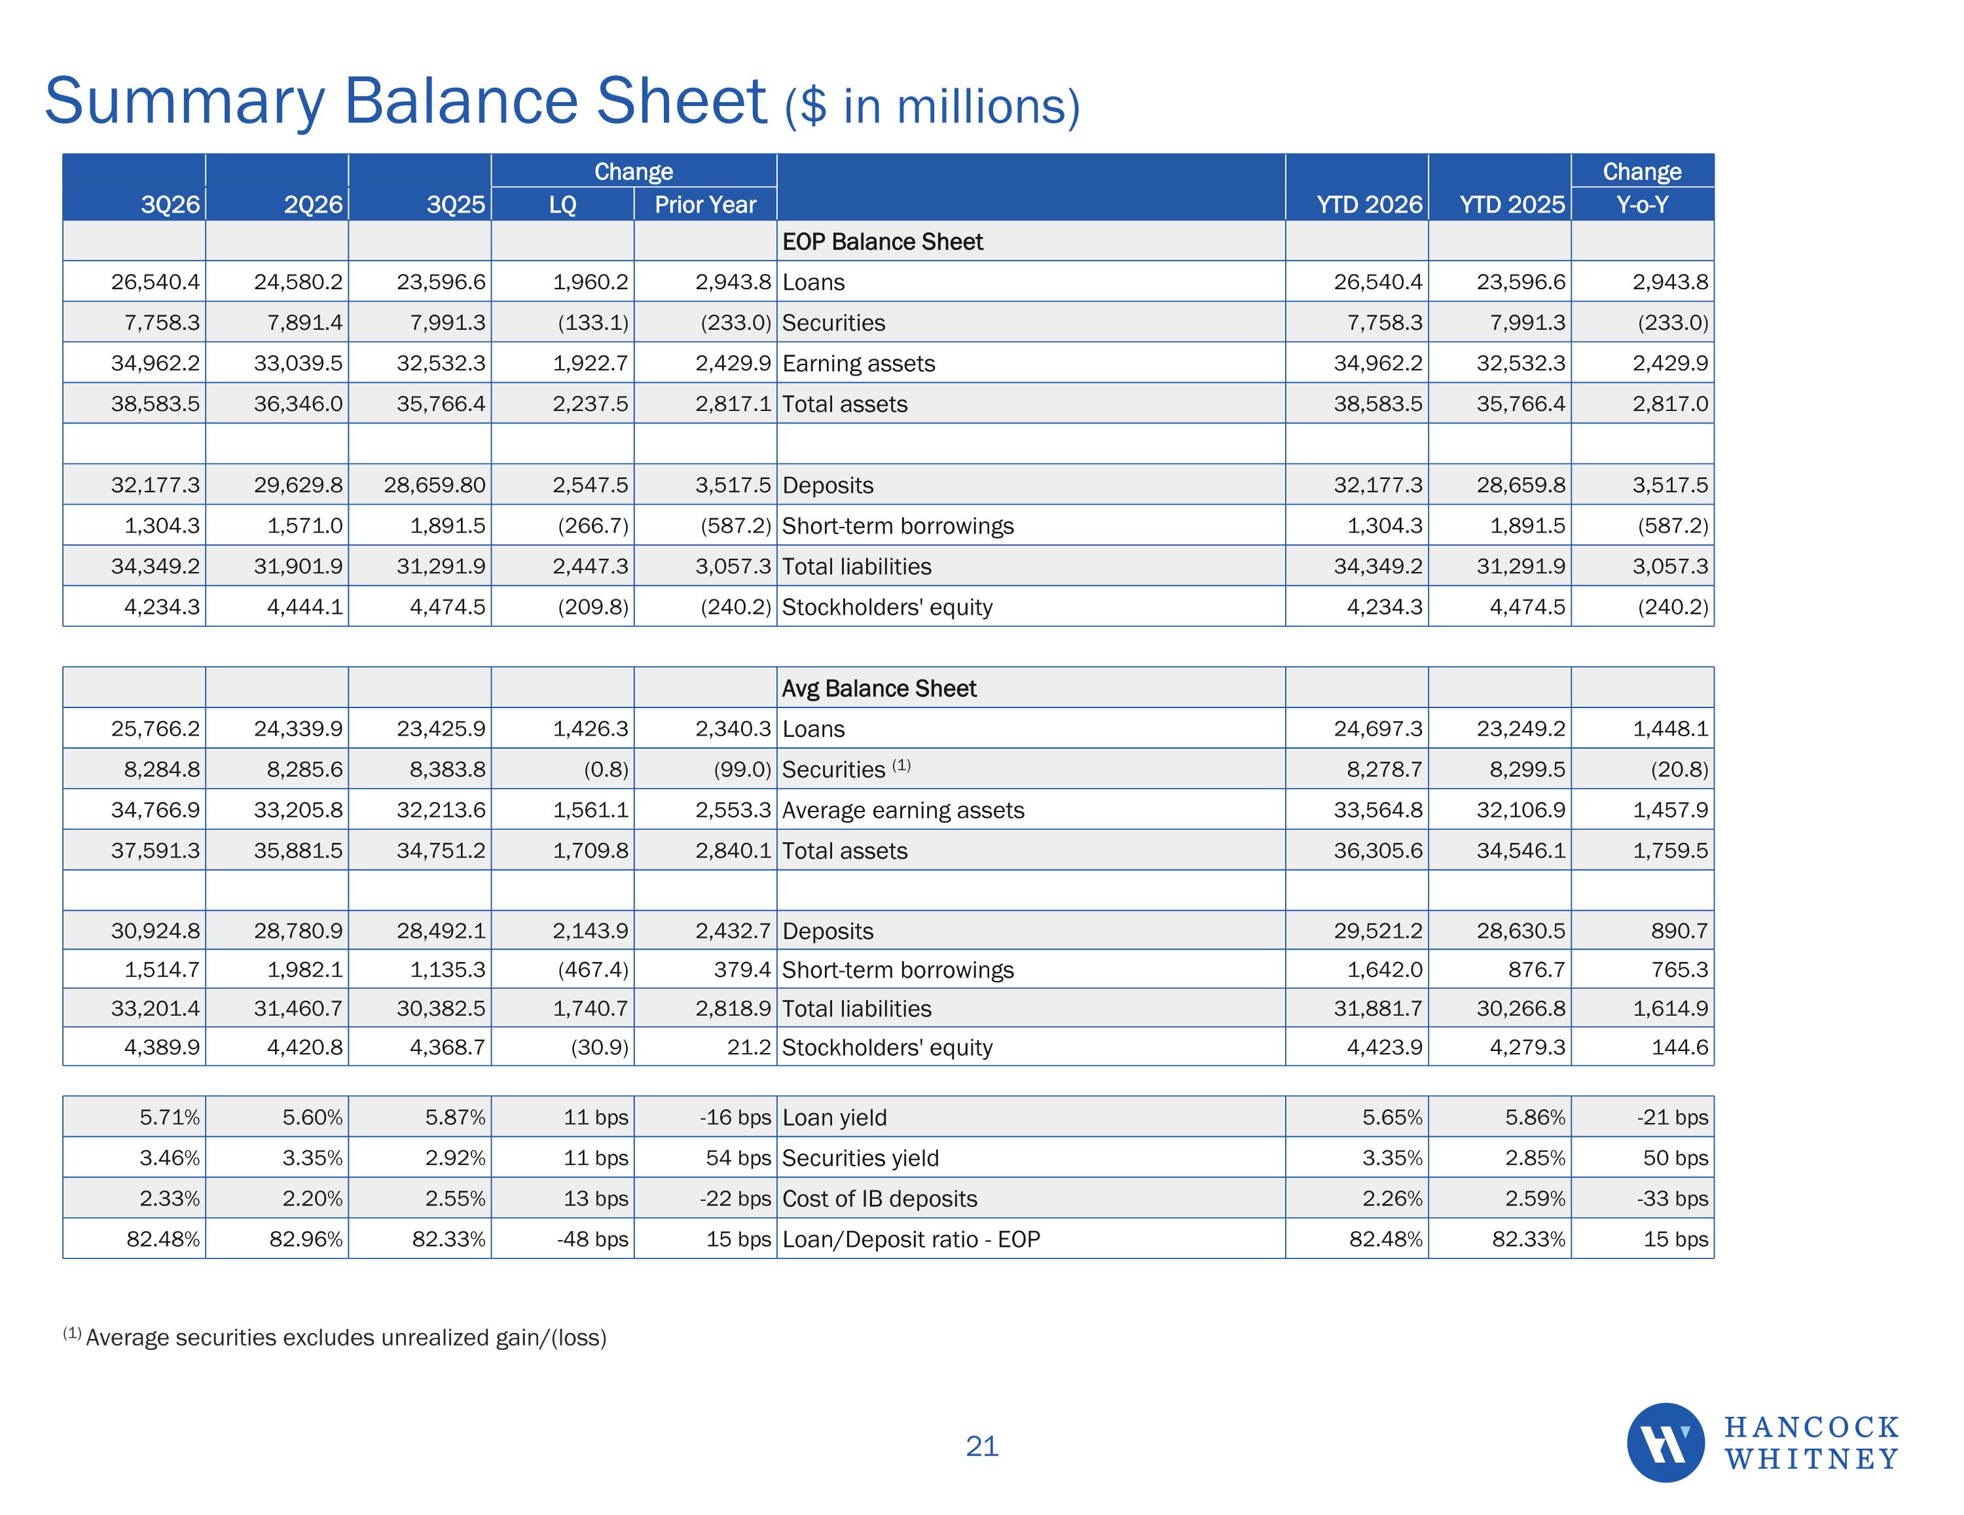Select average total assets 37,591.3
1964x1515 pixels.
[x=155, y=849]
